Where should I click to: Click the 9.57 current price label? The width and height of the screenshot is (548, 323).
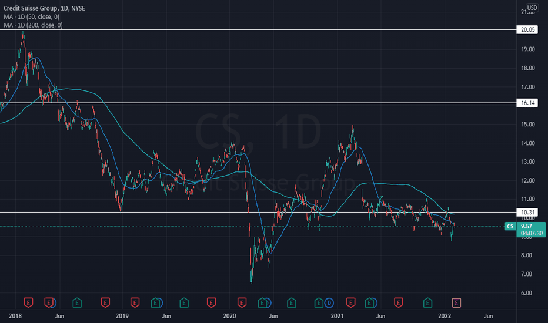(526, 226)
